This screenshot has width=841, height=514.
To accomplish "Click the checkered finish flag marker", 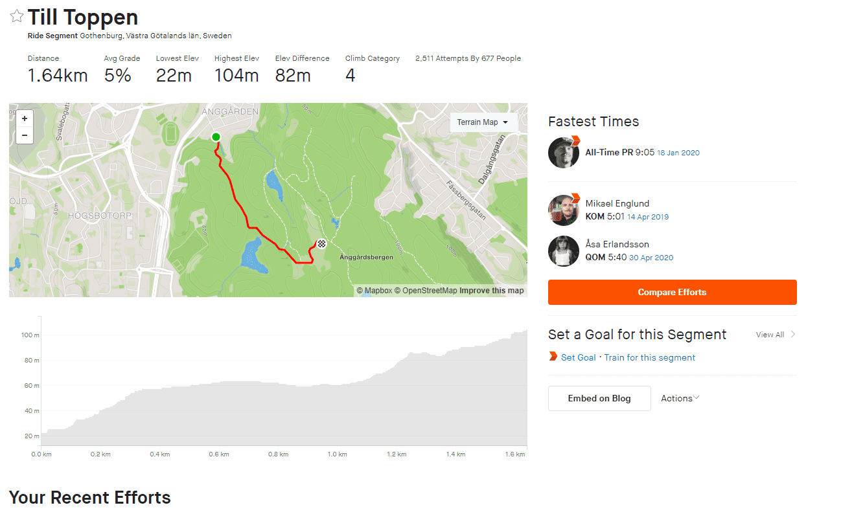I will click(321, 243).
